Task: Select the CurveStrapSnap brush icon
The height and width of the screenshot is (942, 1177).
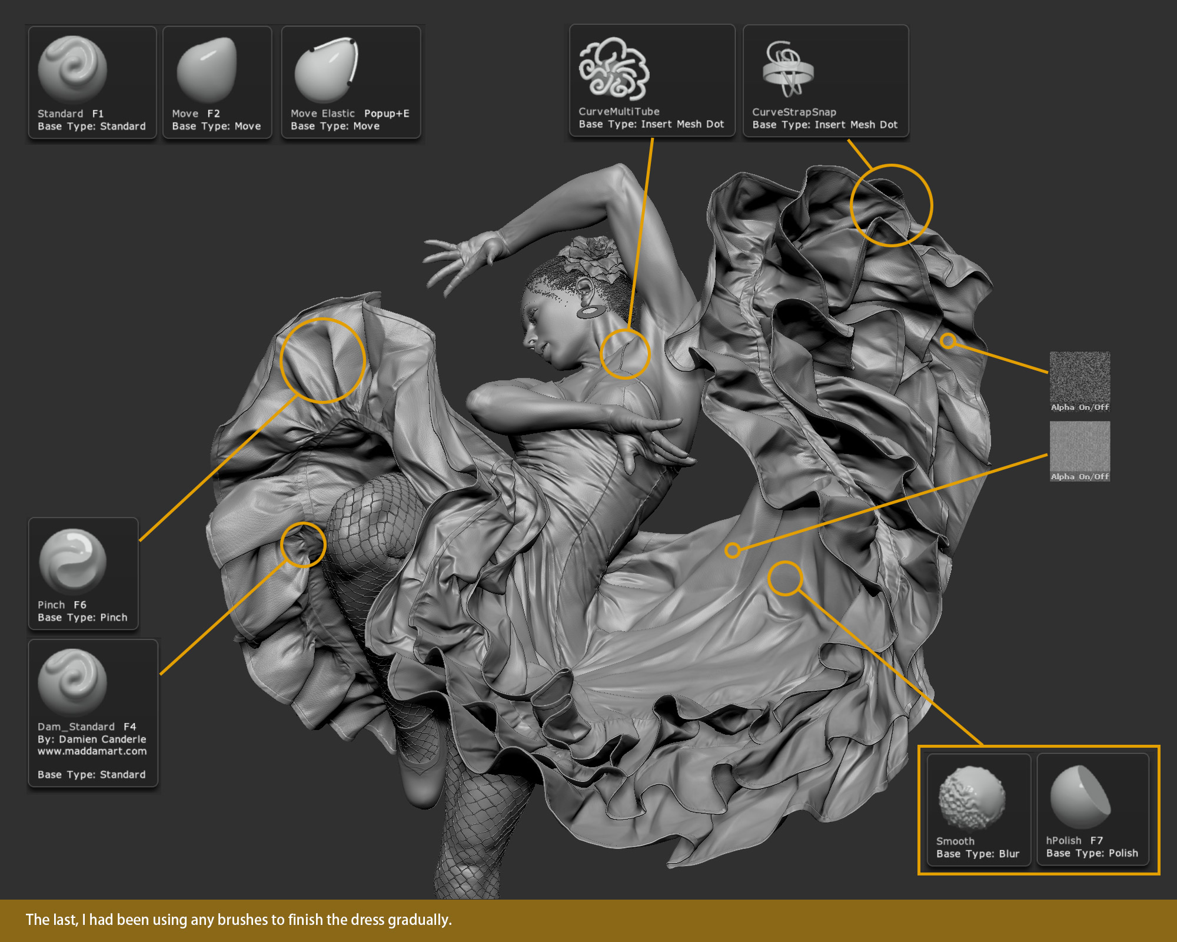Action: coord(788,69)
